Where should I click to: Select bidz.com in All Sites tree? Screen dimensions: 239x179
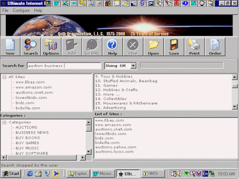point(25,103)
